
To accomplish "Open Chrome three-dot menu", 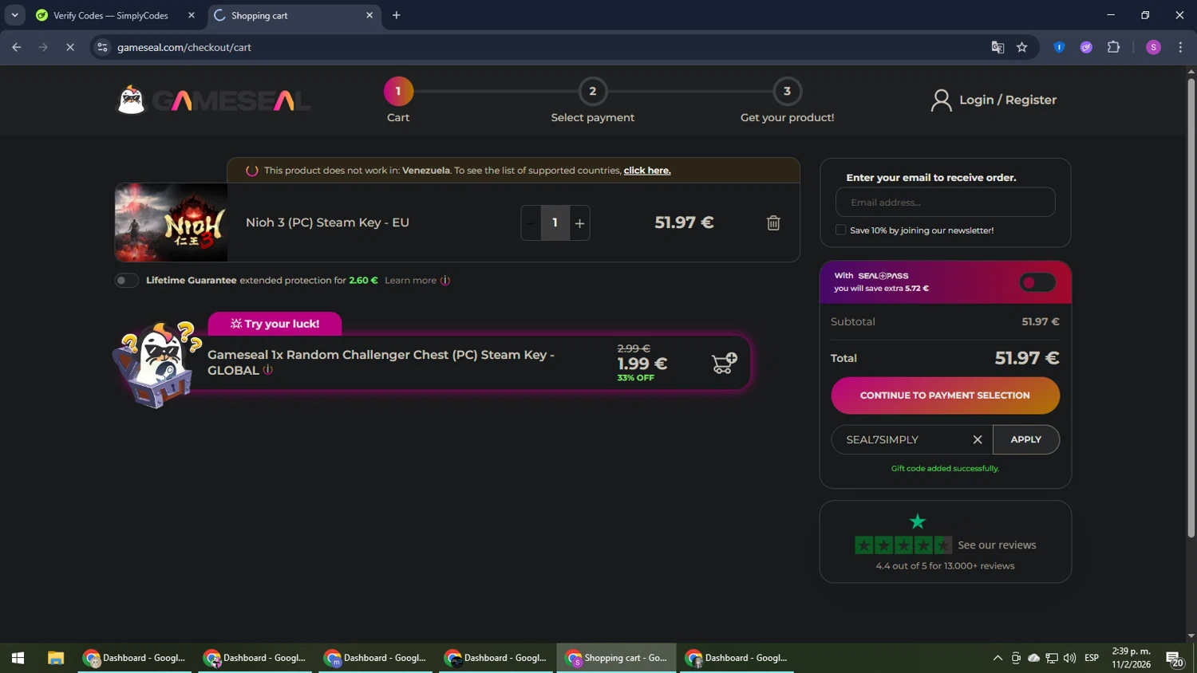I will (1180, 47).
